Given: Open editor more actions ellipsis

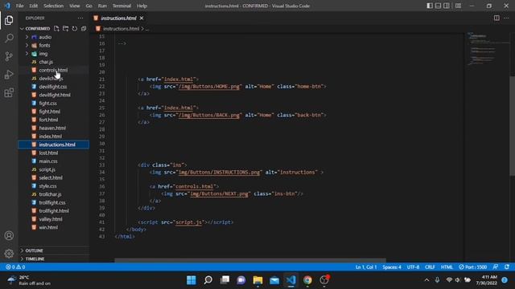Looking at the screenshot, I should click(x=506, y=18).
